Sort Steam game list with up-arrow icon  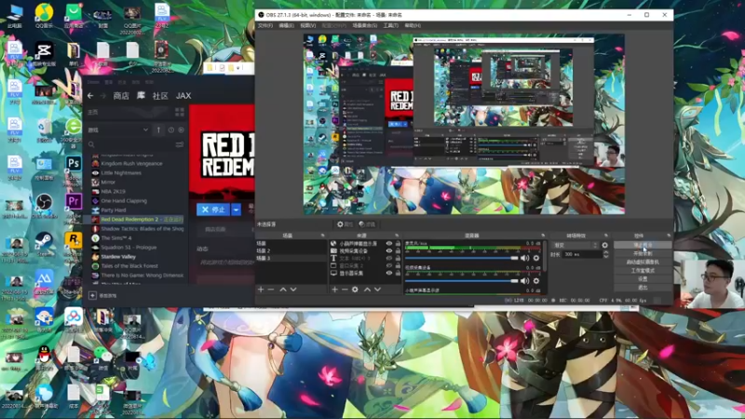pos(158,129)
